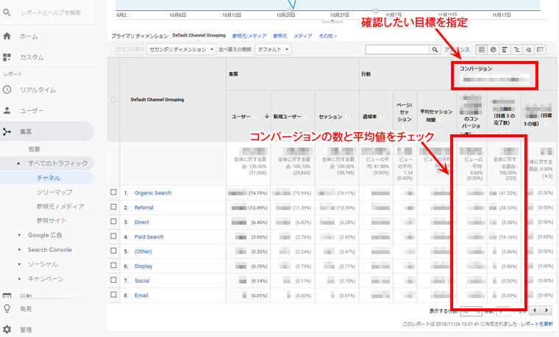The height and width of the screenshot is (337, 559).
Task: Click the table search magnifier button
Action: (x=435, y=49)
